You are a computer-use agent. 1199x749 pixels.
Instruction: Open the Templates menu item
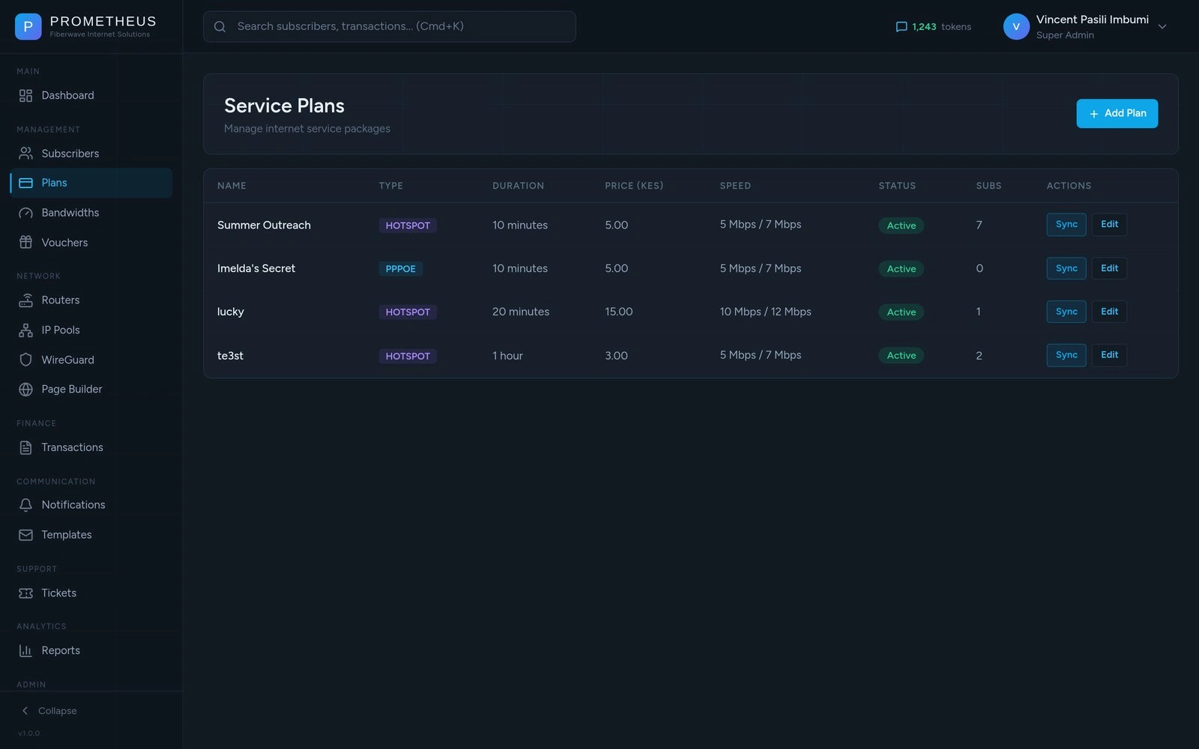pyautogui.click(x=67, y=535)
